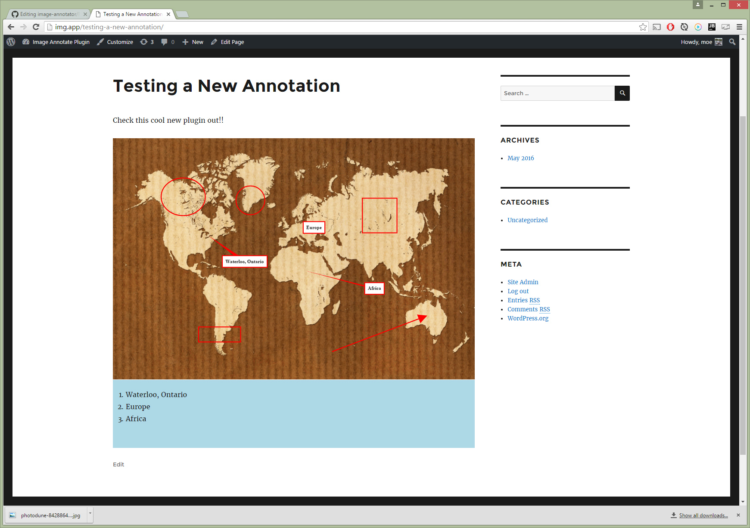Open the Comments RSS link

[529, 309]
